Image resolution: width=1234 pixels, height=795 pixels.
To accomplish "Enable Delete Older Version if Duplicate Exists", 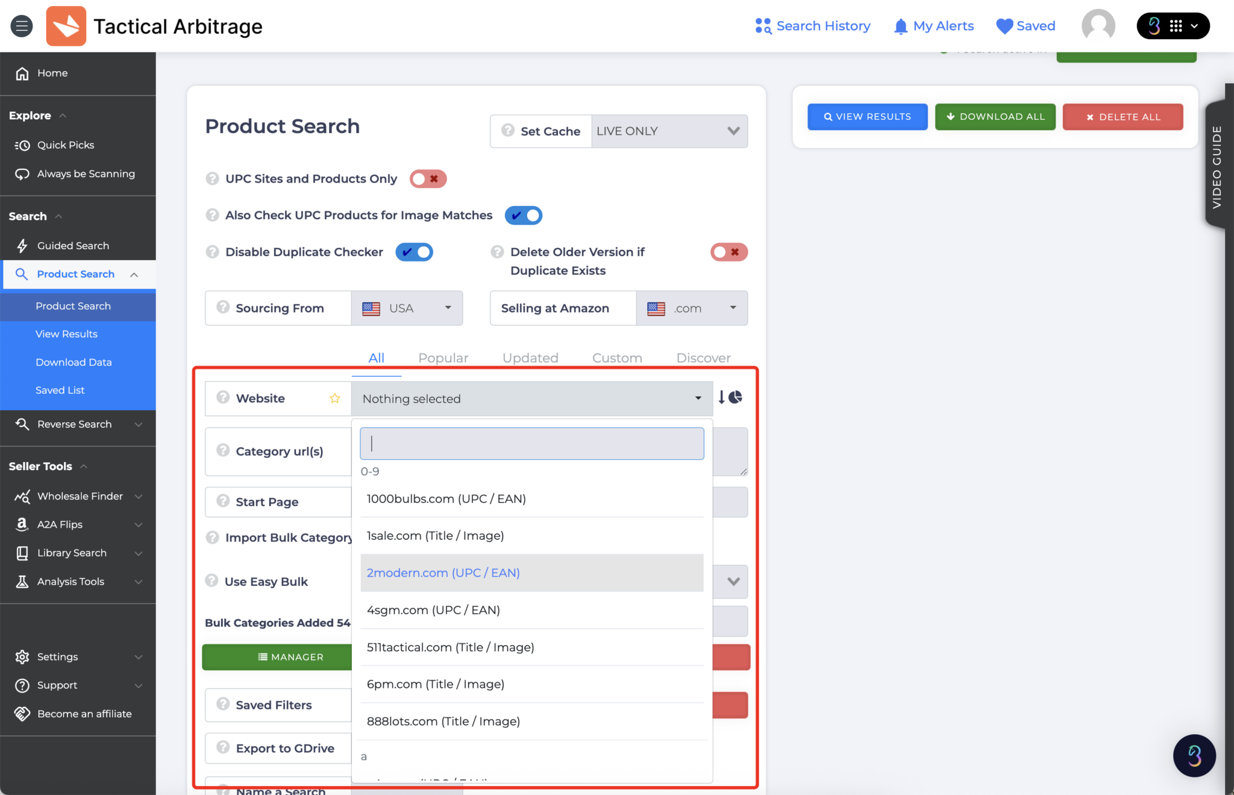I will 728,252.
